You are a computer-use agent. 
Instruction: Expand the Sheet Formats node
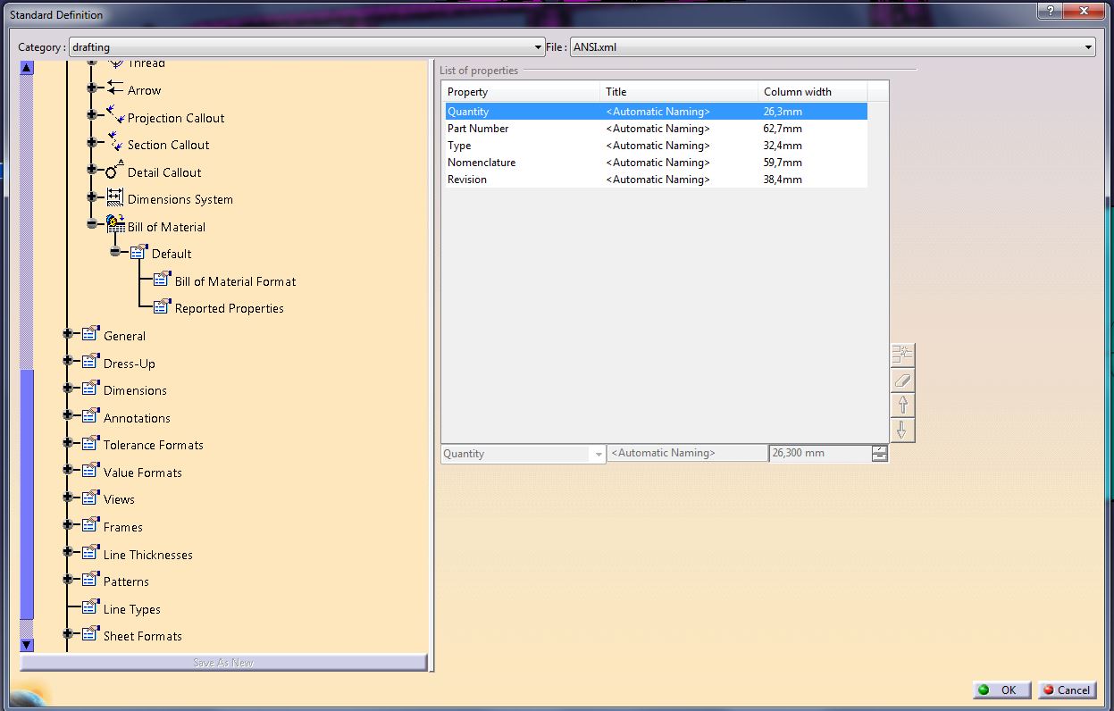68,634
